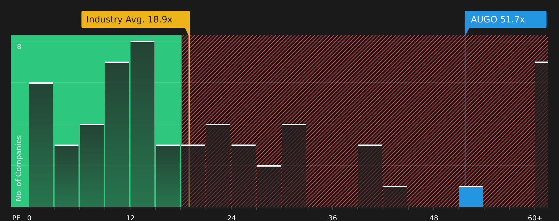Click the axis label 12
The width and height of the screenshot is (559, 221).
pyautogui.click(x=131, y=218)
